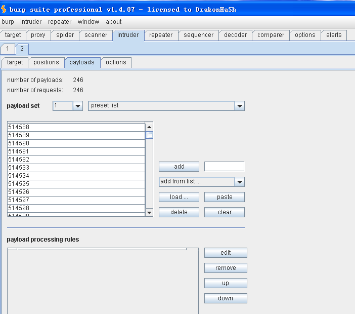
Task: Switch to the main repeater tab
Action: point(161,35)
